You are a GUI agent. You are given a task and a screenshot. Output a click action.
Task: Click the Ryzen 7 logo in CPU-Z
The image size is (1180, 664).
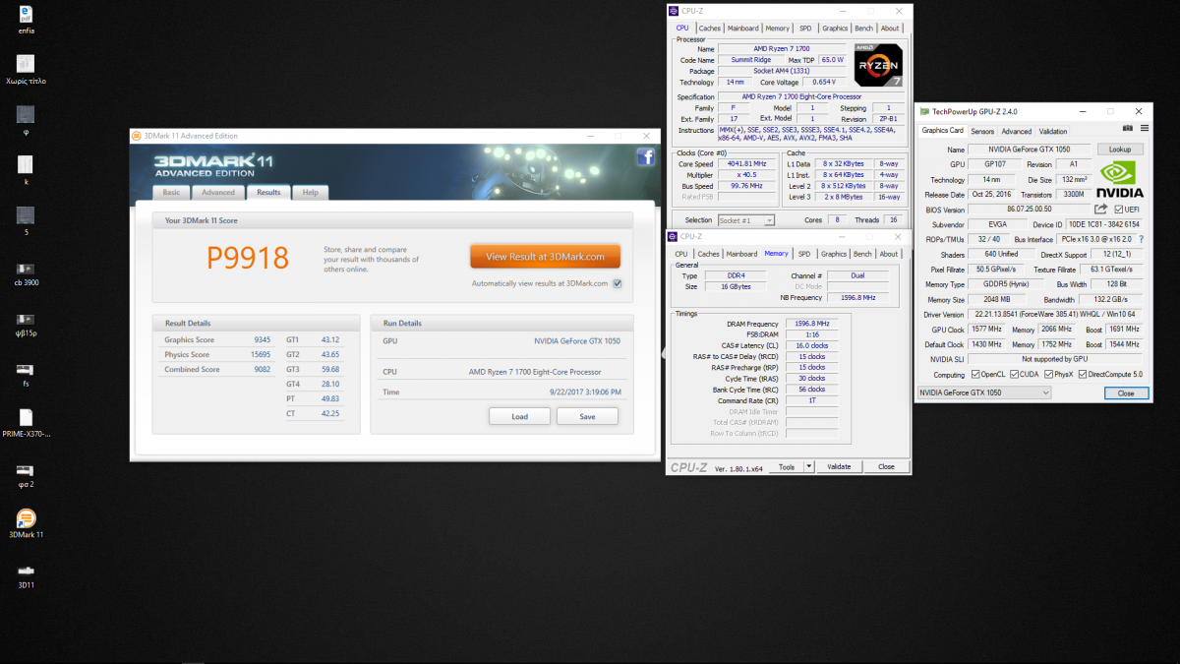(877, 65)
